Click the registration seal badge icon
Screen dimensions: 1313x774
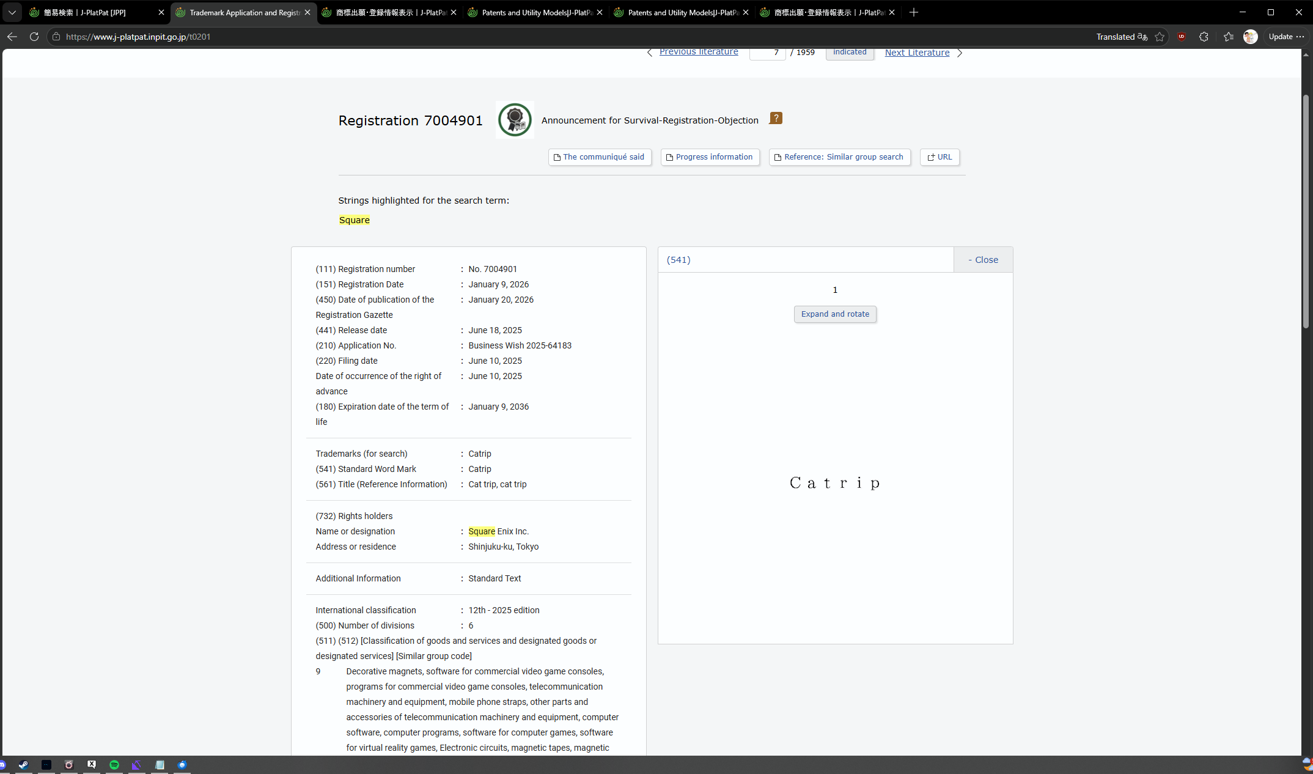click(515, 120)
